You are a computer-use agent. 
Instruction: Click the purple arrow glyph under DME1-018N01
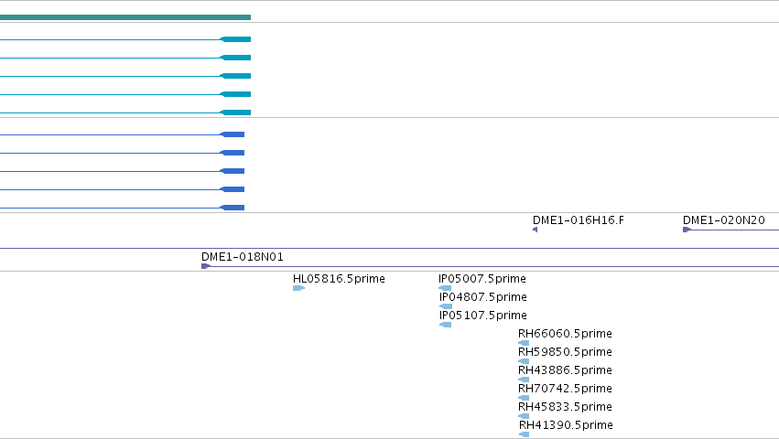pos(206,266)
